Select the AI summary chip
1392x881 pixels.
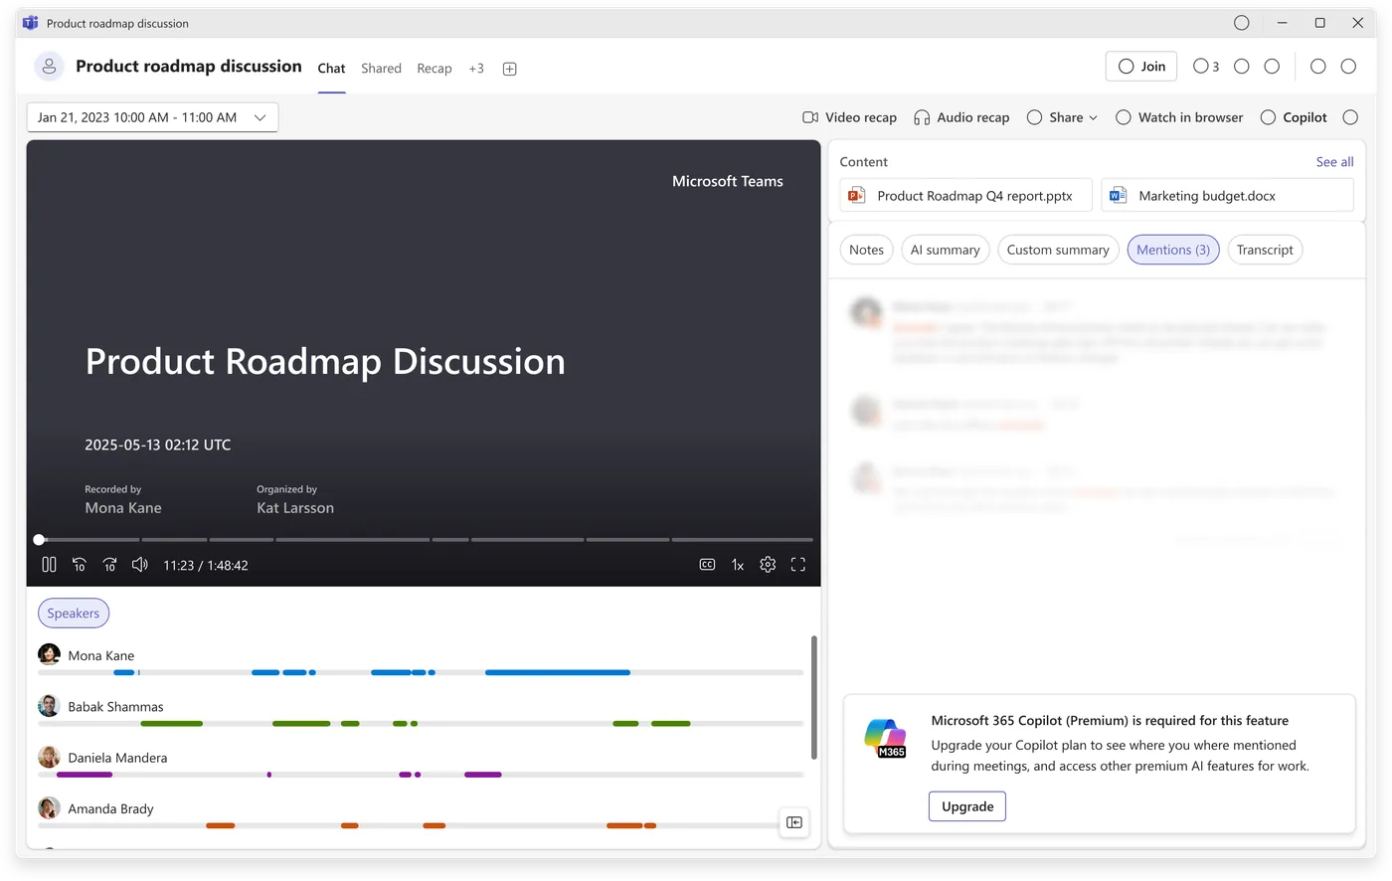tap(945, 250)
